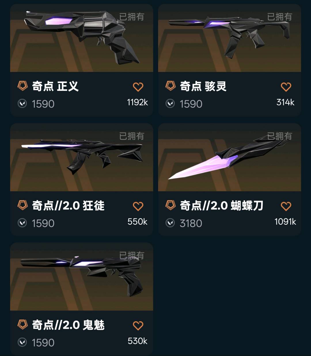Click tier badge icon beside 奇点 骇灵

coord(170,86)
